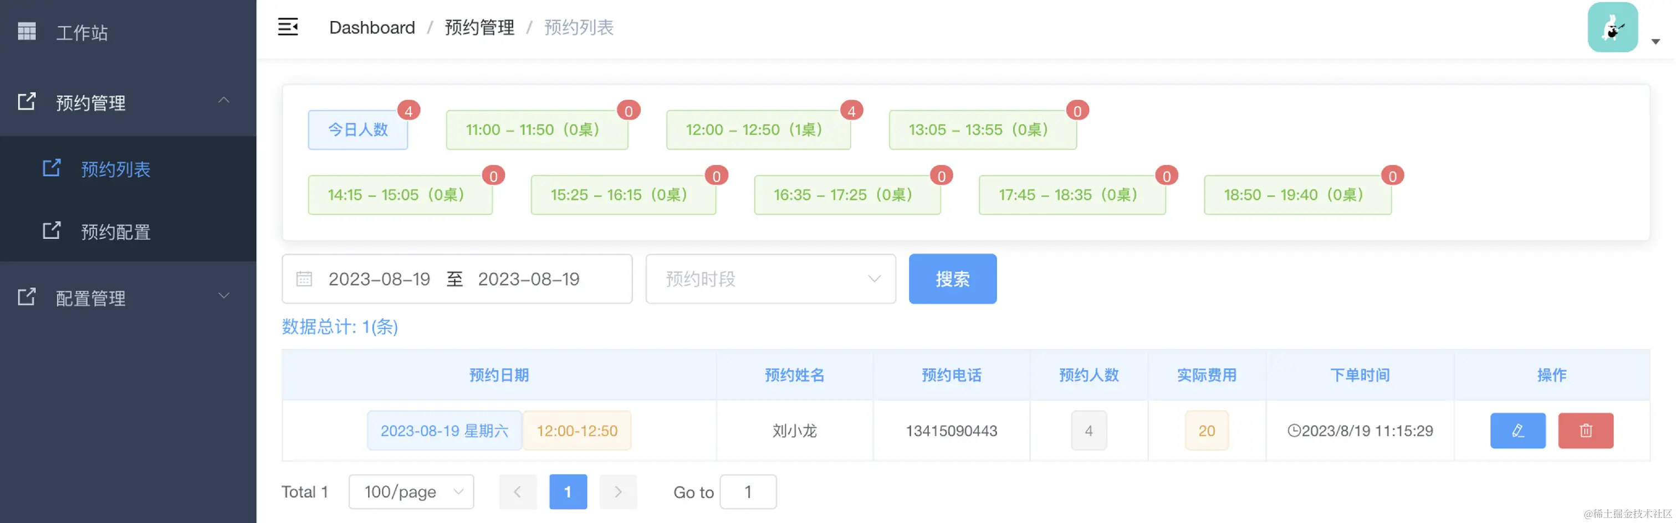Delete the reservation with red trash button

click(x=1585, y=430)
